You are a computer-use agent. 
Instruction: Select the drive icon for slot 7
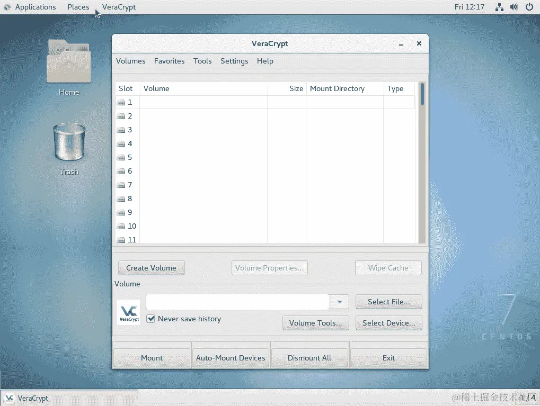pos(121,185)
